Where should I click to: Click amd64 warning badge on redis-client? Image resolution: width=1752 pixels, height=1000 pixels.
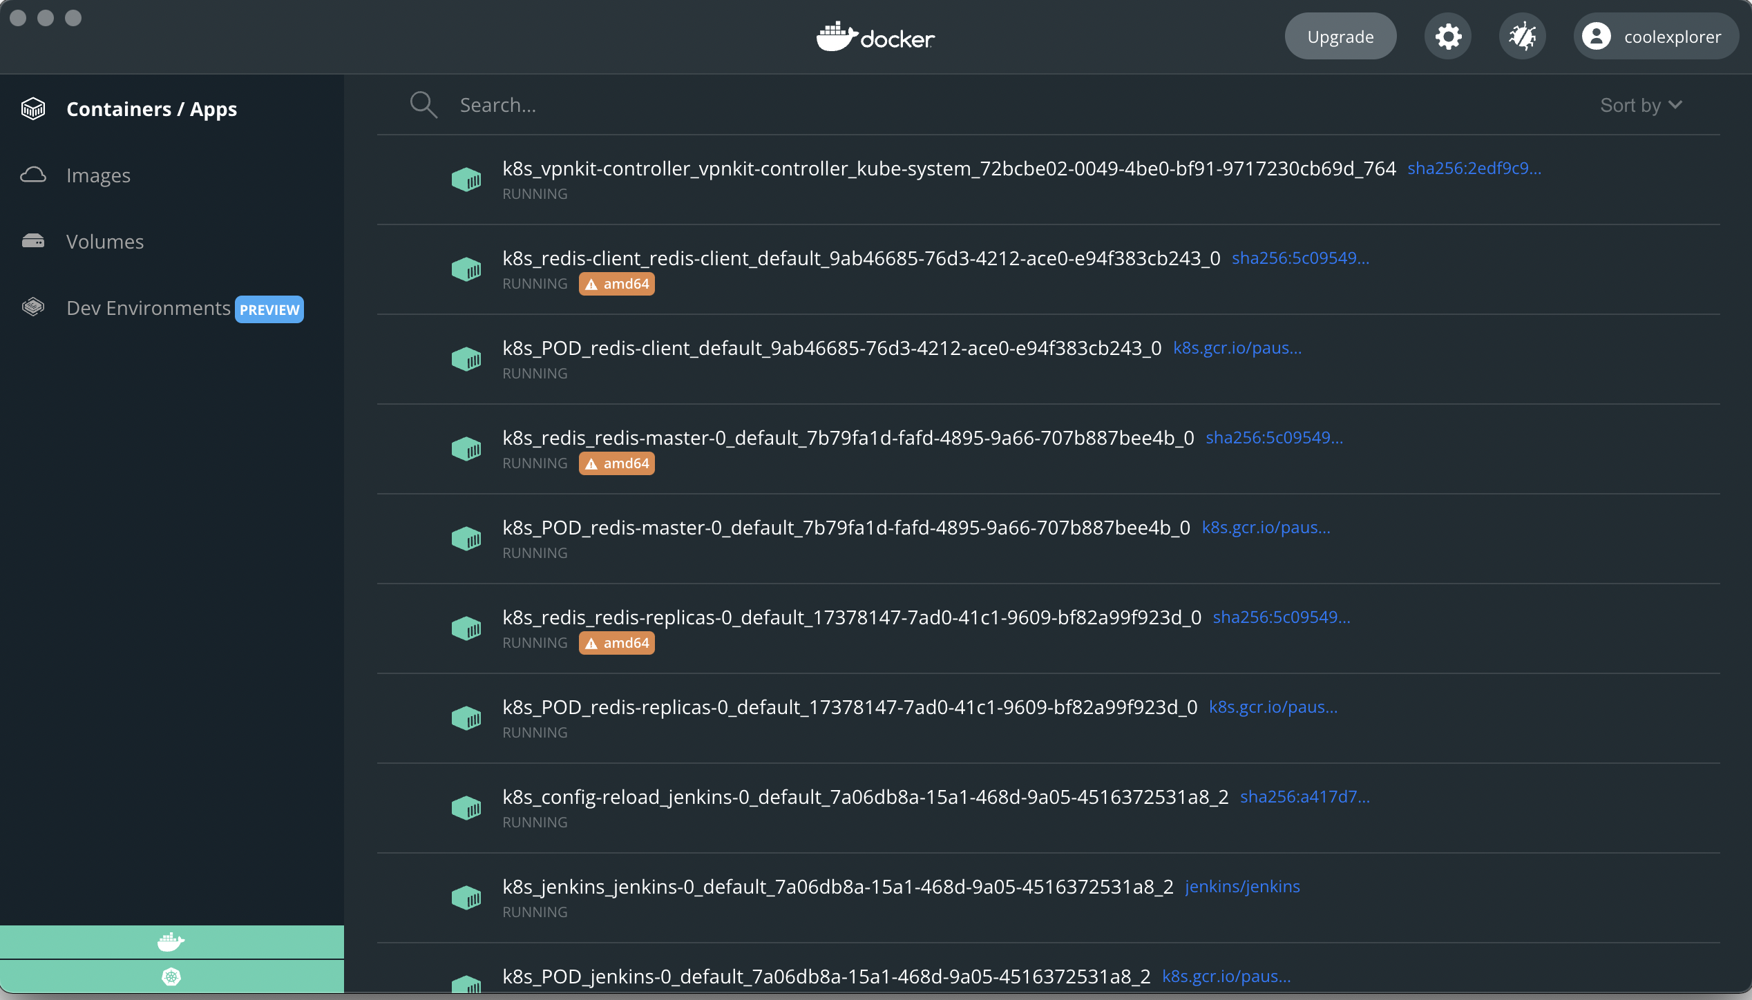point(617,284)
